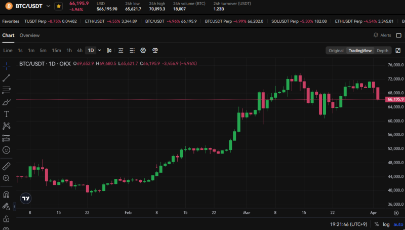This screenshot has height=230, width=405.
Task: Open SOLUSDT Perp from favorites ticker
Action: pos(299,21)
